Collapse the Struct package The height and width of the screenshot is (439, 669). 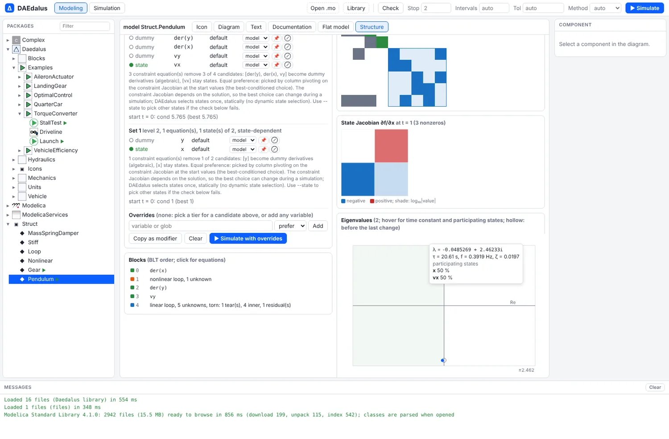tap(8, 224)
